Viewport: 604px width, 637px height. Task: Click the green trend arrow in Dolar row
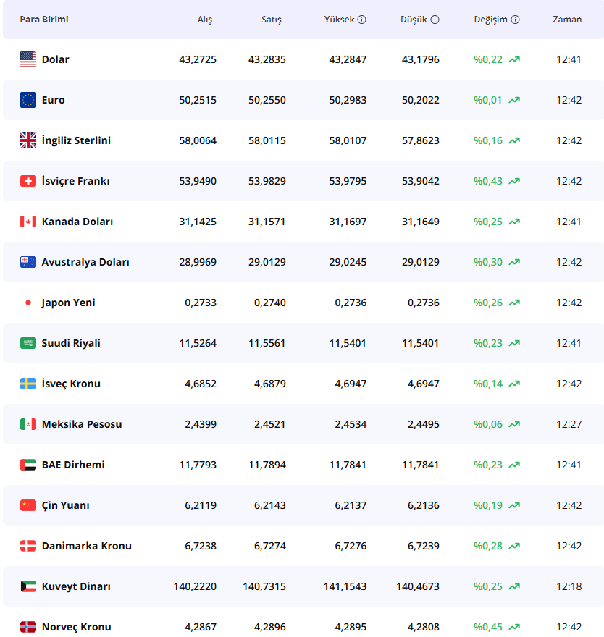[514, 59]
